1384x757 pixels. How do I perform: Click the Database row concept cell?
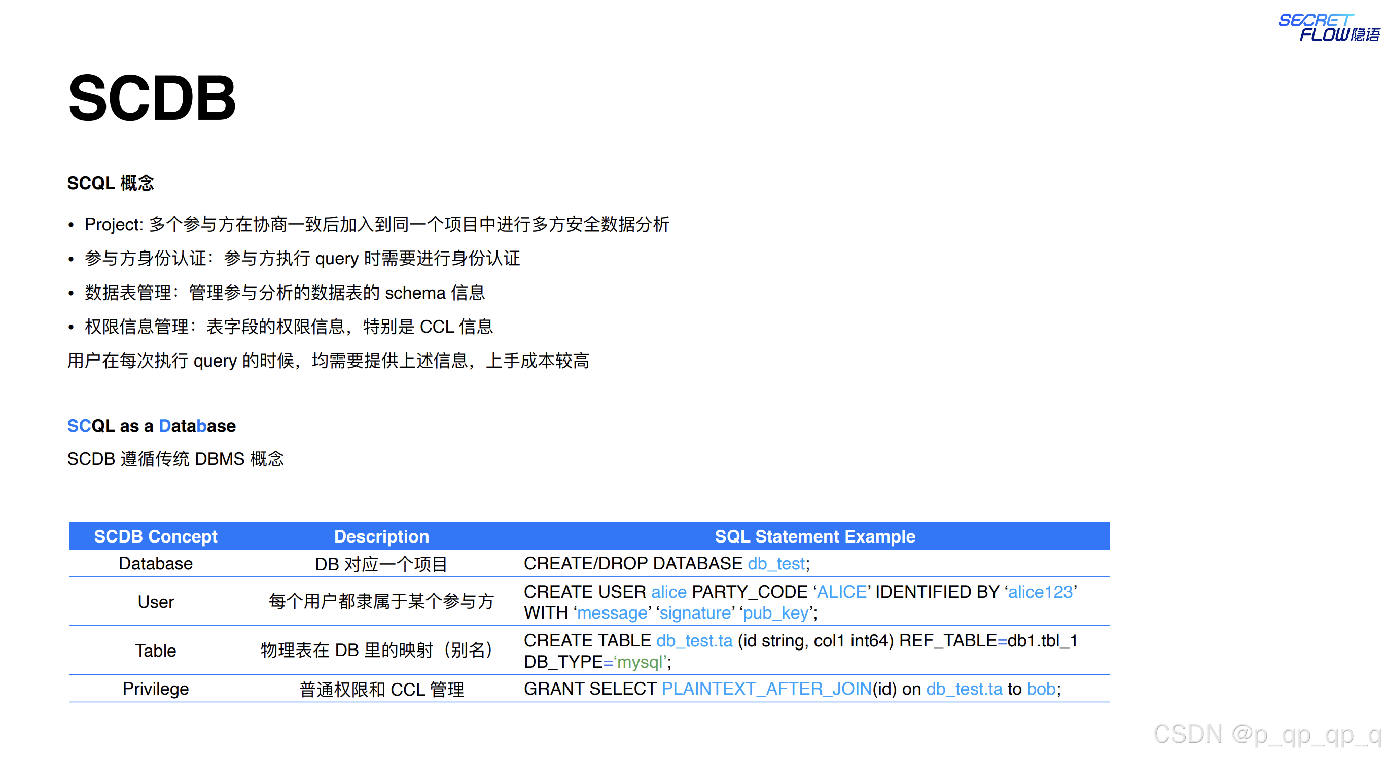[155, 564]
